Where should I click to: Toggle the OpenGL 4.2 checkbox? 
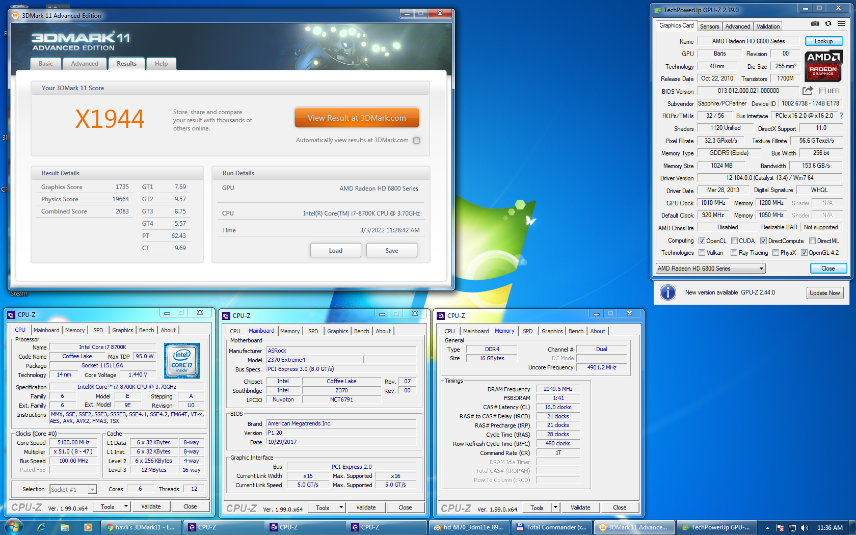(804, 253)
